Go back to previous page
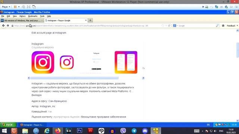Viewport: 239px width, 134px height. point(3,26)
